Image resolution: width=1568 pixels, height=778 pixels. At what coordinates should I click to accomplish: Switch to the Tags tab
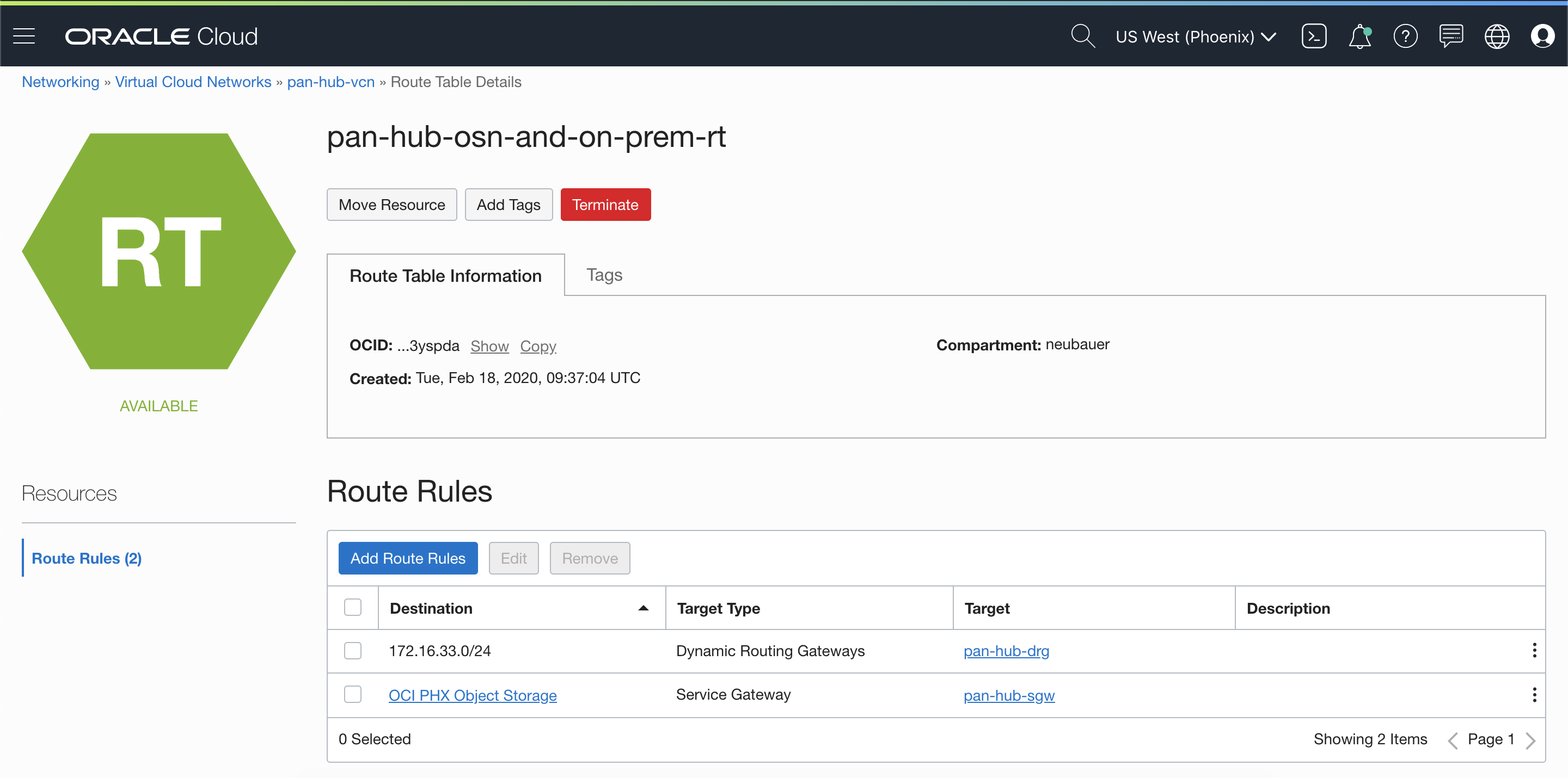tap(604, 275)
